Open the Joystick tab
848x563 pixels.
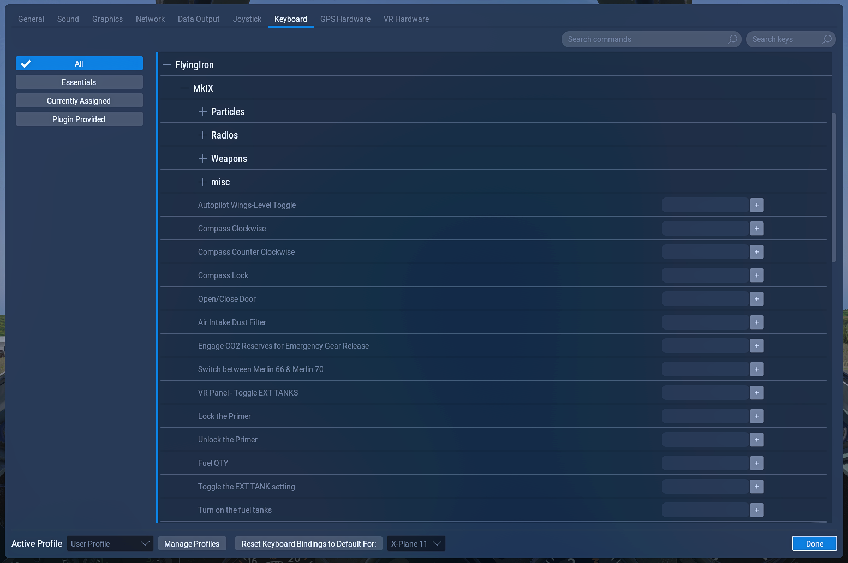coord(247,19)
